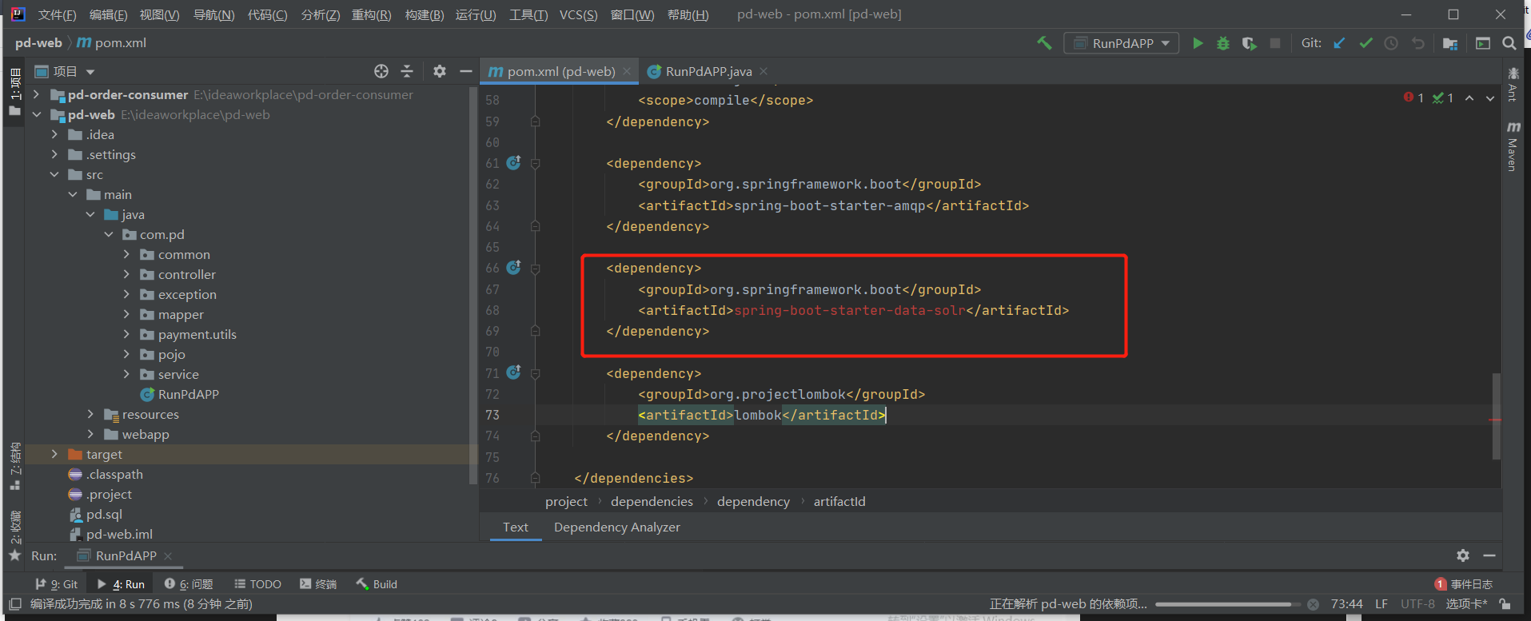Fold the dependency block on line 66
Screen dimensions: 1531x621
(536, 269)
